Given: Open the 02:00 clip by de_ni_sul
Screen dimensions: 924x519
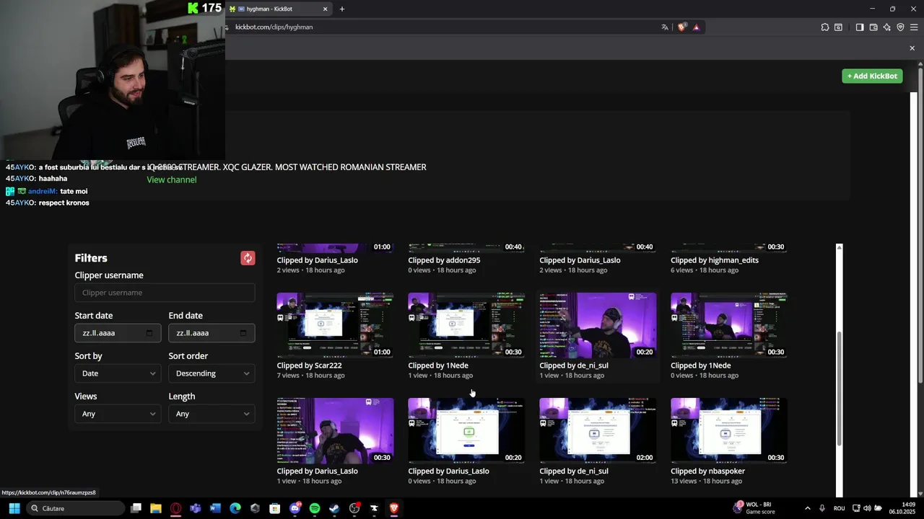Looking at the screenshot, I should coord(598,430).
